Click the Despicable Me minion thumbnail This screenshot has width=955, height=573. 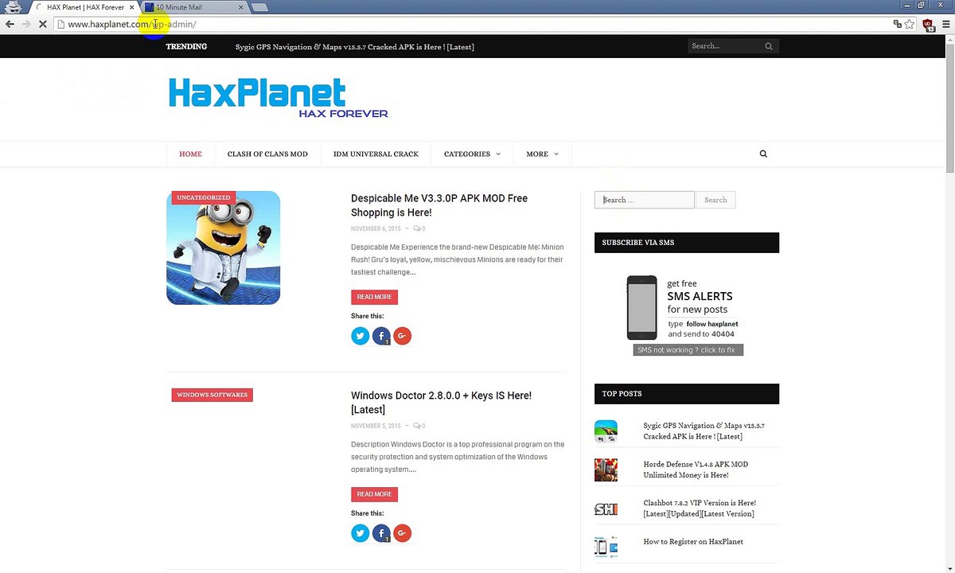click(x=223, y=248)
